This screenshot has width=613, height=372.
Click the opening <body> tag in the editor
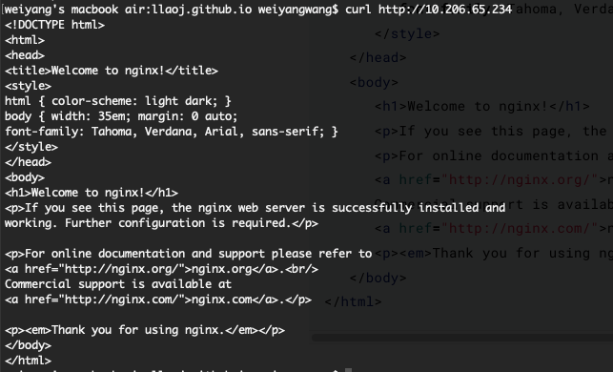[x=374, y=82]
